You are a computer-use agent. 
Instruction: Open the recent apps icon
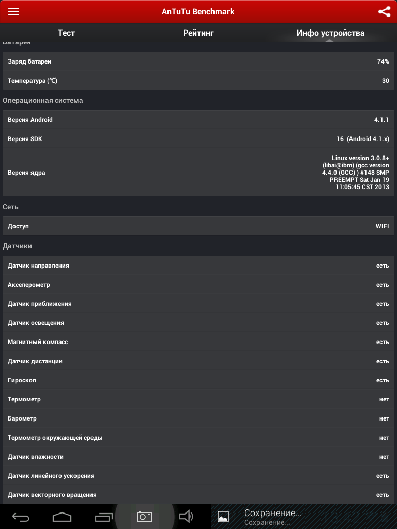coord(103,516)
